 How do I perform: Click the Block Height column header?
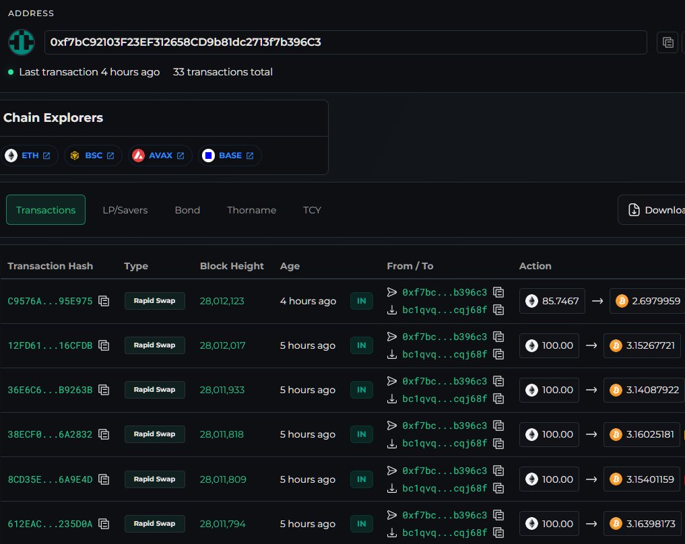click(232, 266)
